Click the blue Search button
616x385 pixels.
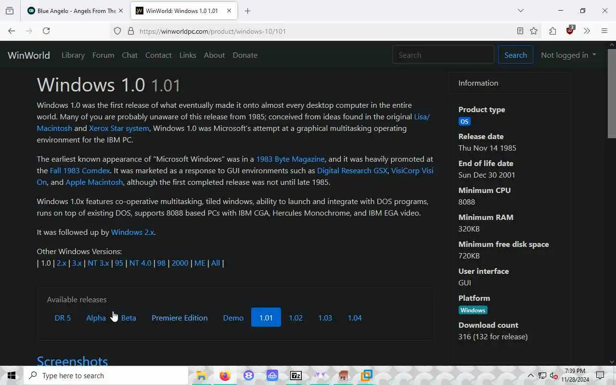click(515, 55)
